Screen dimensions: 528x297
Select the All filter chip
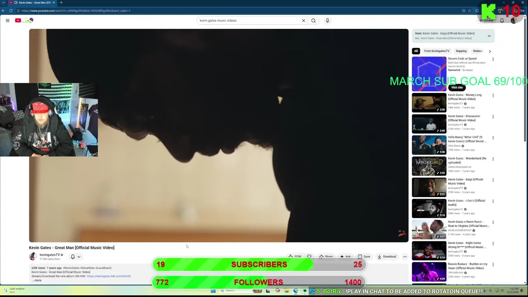[416, 51]
